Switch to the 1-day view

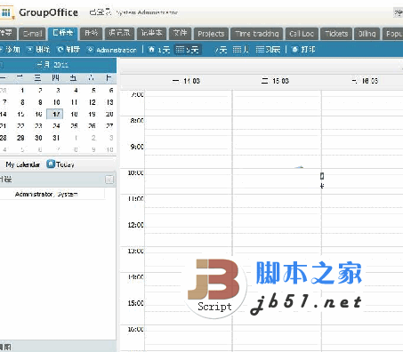[159, 50]
